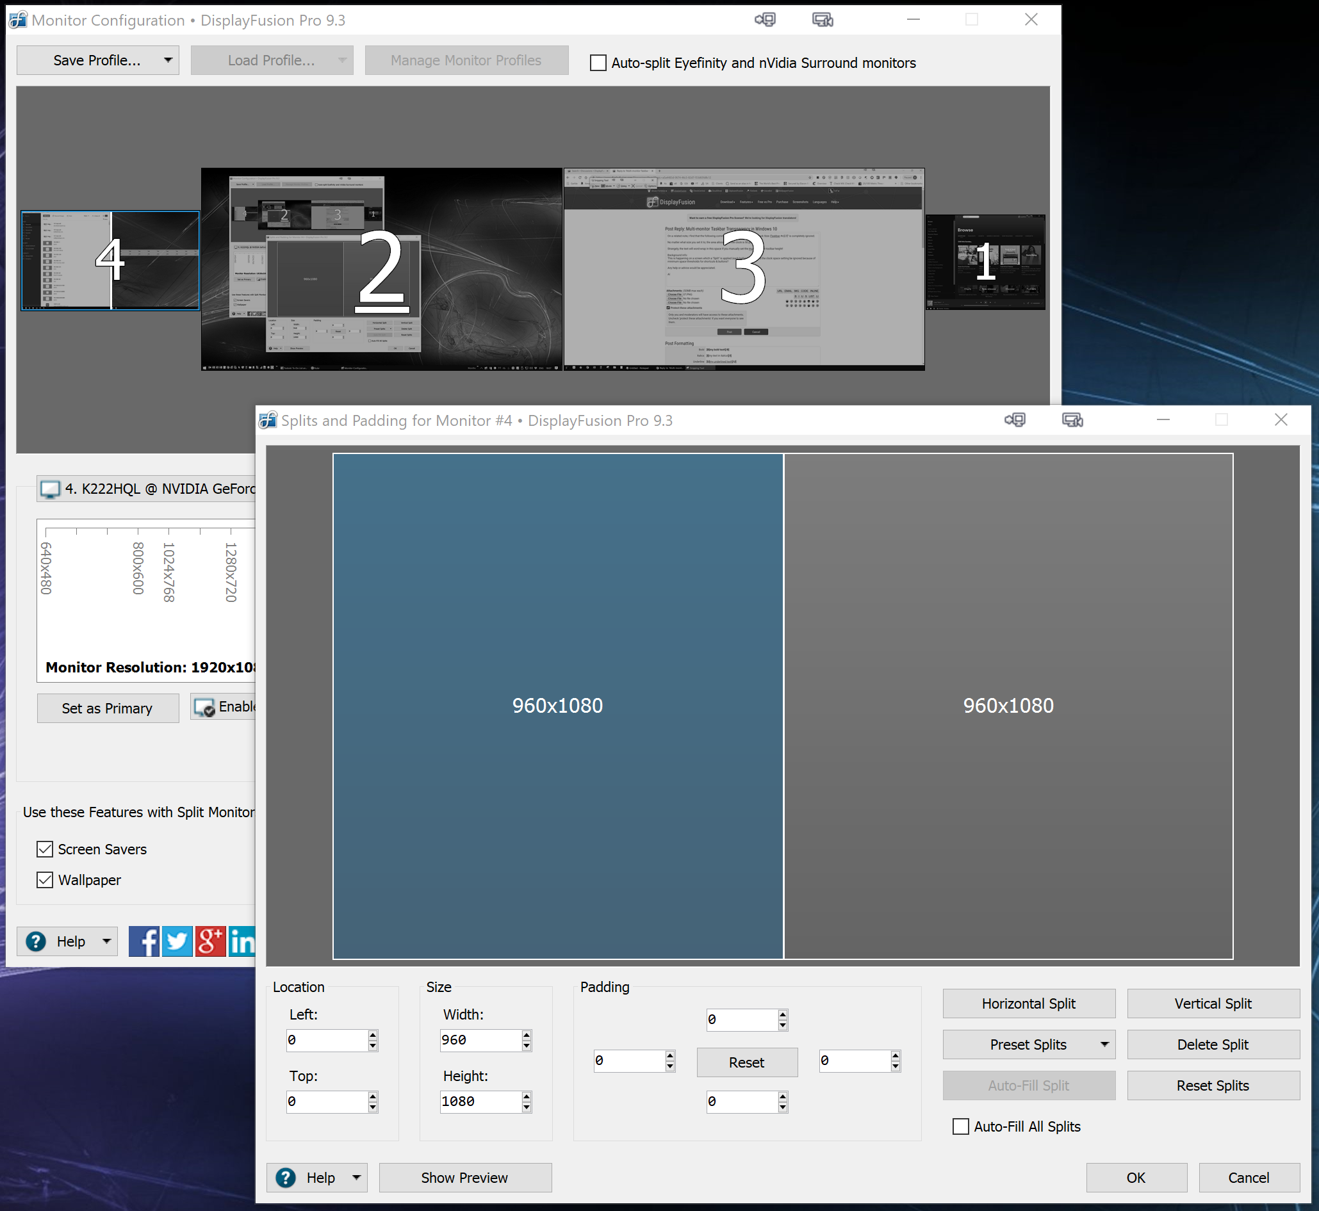Screen dimensions: 1319x1211
Task: Select monitor 2 thumbnail in layout
Action: [x=382, y=269]
